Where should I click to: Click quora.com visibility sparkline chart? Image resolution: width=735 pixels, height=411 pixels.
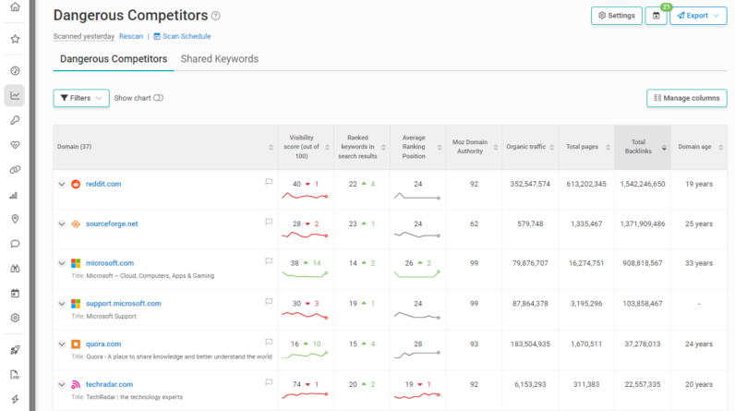(x=305, y=356)
